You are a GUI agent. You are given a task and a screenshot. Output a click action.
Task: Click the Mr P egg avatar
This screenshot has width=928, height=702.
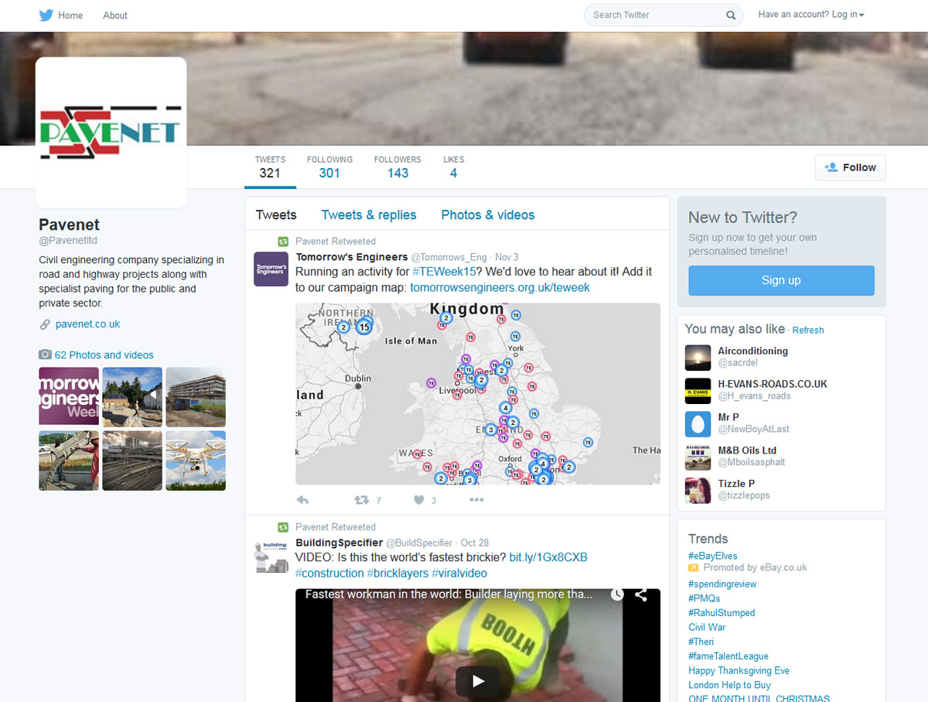(x=698, y=424)
